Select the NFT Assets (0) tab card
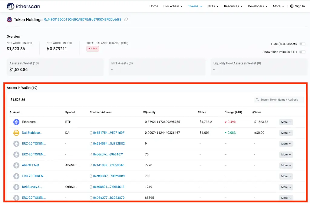 click(157, 67)
